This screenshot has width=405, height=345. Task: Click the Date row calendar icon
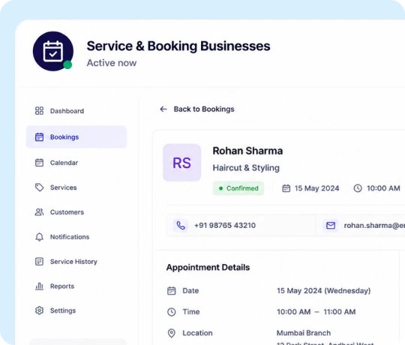pos(172,291)
